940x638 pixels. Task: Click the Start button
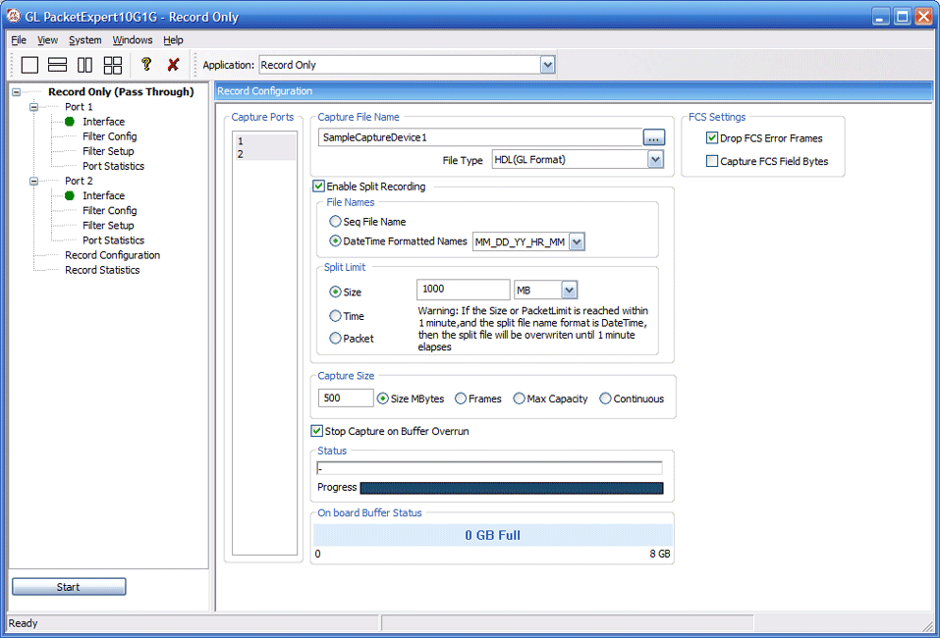tap(69, 587)
